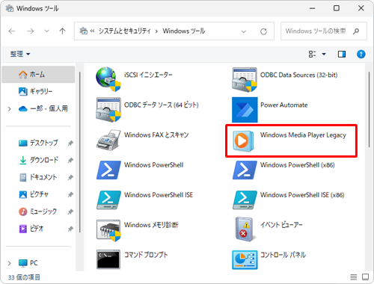Expand the address bar history dropdown
This screenshot has height=284, width=374.
click(244, 31)
